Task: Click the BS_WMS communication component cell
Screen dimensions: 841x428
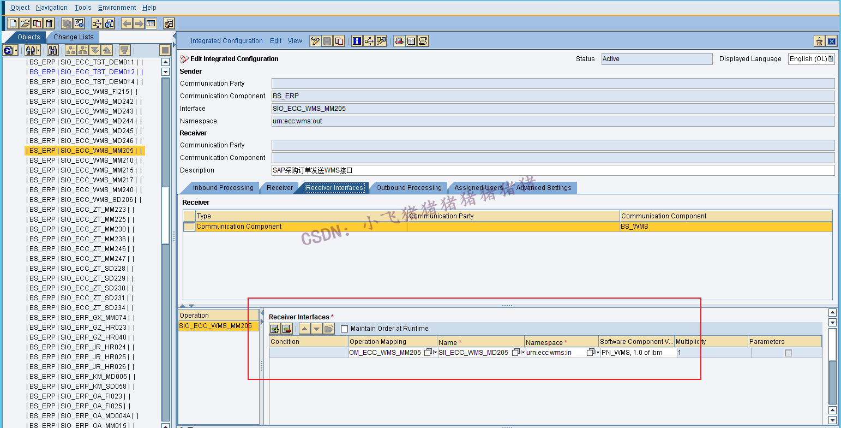Action: click(x=726, y=227)
